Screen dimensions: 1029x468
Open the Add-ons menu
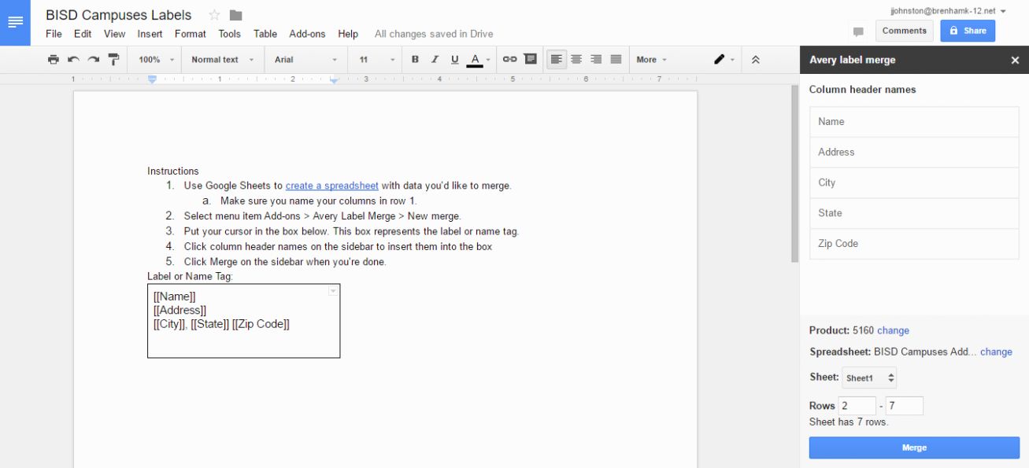[x=307, y=34]
